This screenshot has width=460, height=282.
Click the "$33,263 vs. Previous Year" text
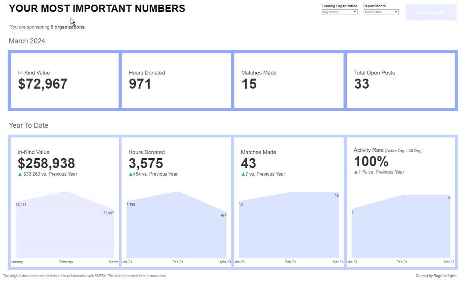point(50,174)
